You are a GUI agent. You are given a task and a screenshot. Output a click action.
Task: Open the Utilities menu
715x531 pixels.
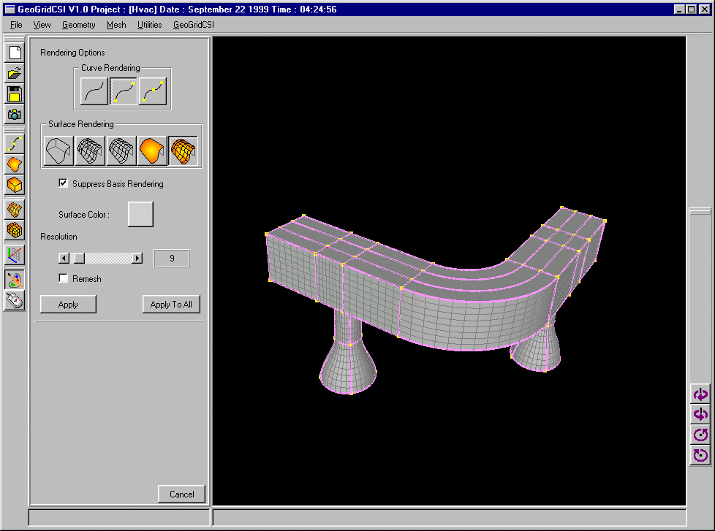(x=149, y=25)
